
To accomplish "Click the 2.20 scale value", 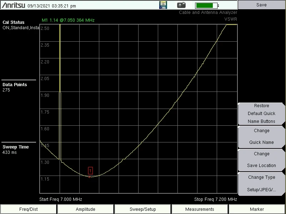I will tap(45, 62).
